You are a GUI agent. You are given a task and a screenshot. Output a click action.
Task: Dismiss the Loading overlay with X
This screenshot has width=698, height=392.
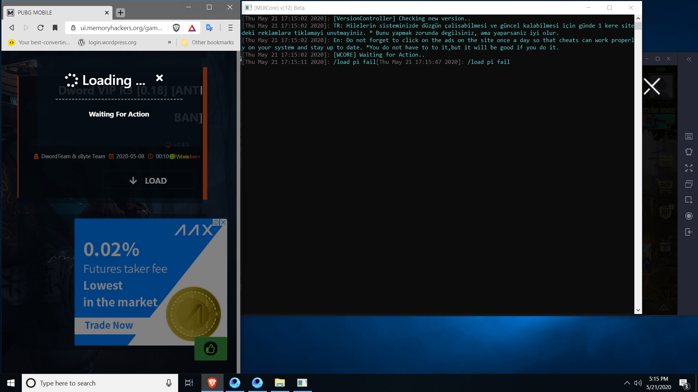point(159,78)
